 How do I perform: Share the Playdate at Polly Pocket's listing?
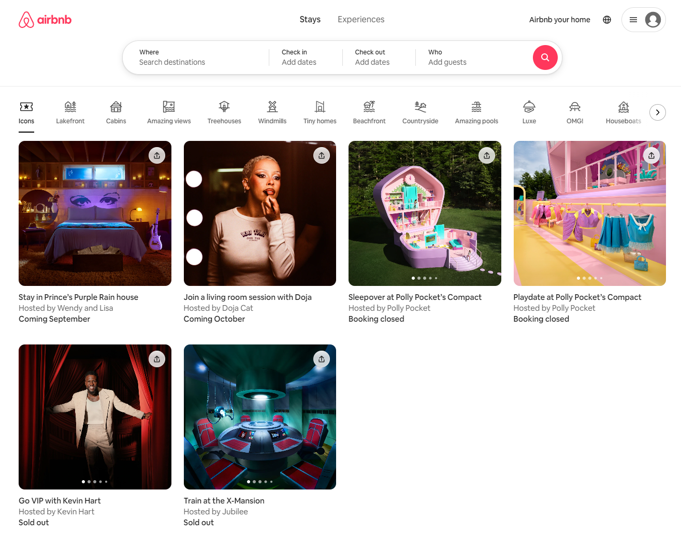click(651, 155)
